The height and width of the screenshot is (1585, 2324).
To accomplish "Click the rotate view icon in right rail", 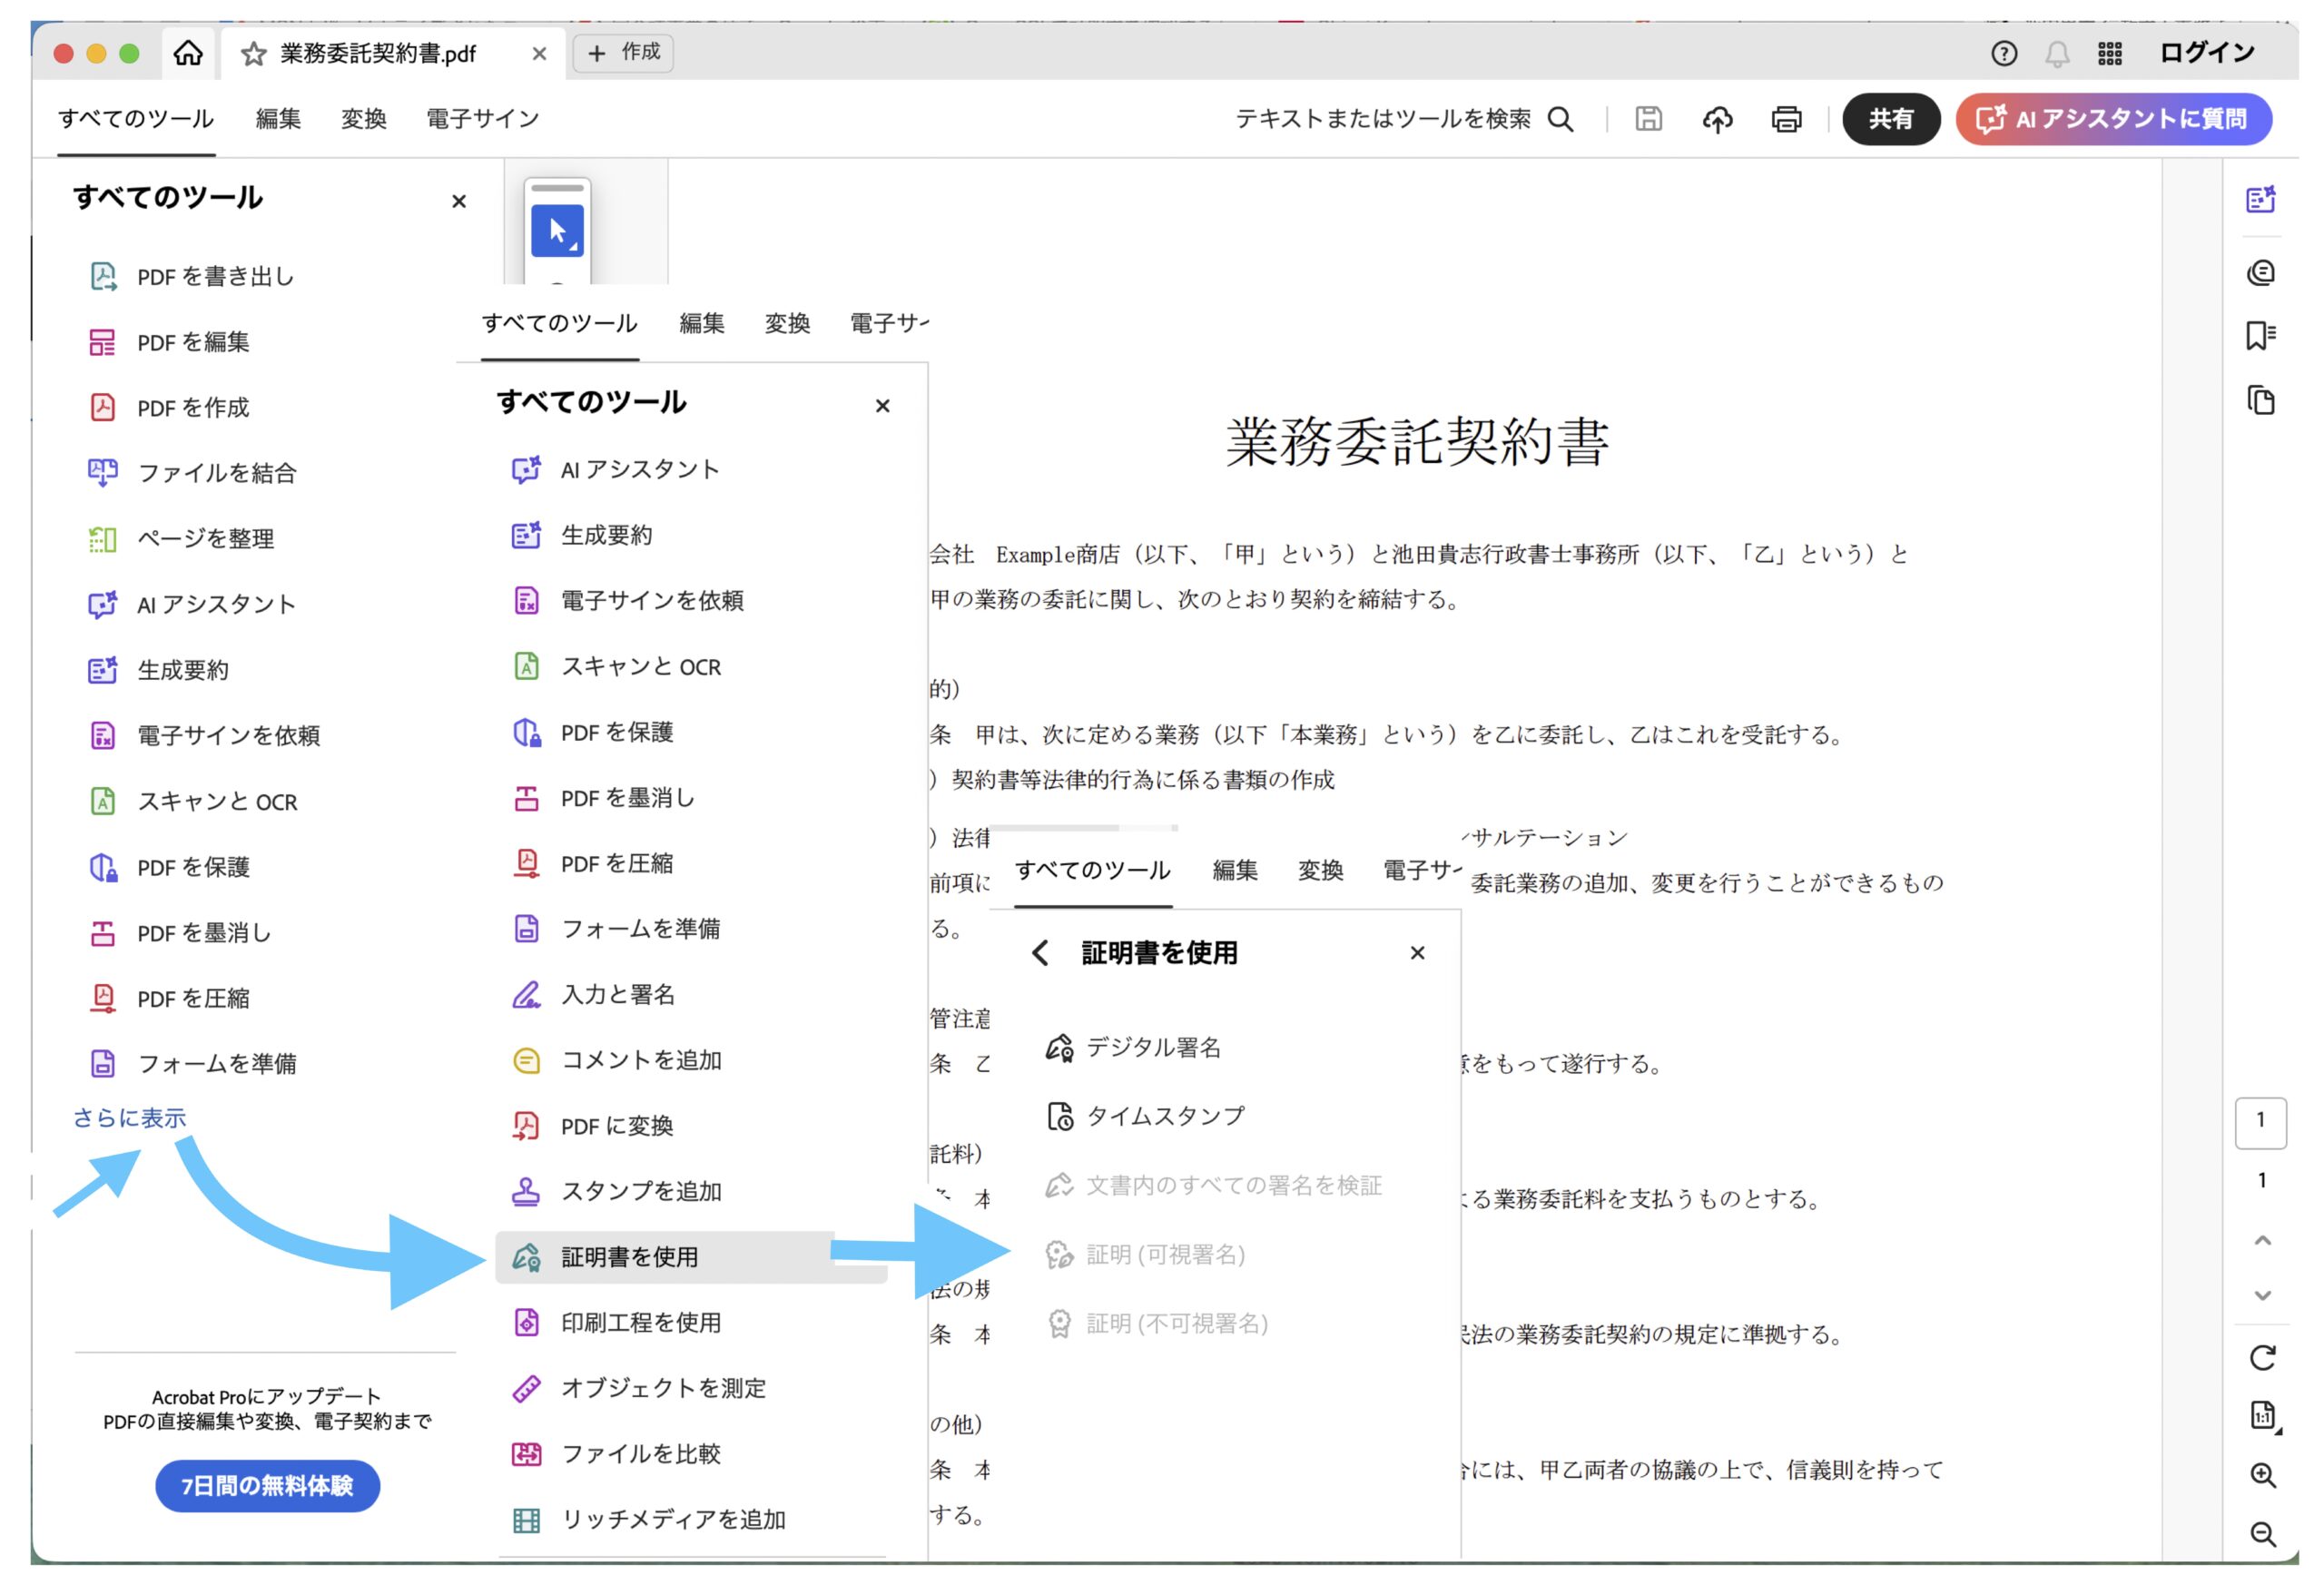I will (2262, 1357).
